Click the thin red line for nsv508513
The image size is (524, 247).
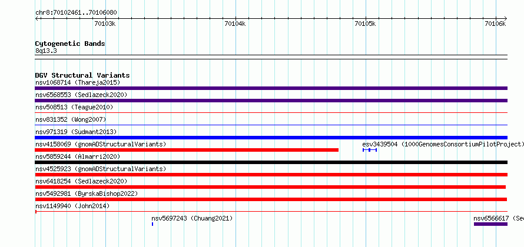[271, 113]
